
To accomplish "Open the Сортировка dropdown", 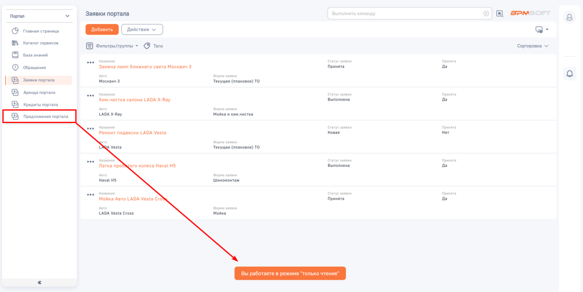I will (532, 46).
